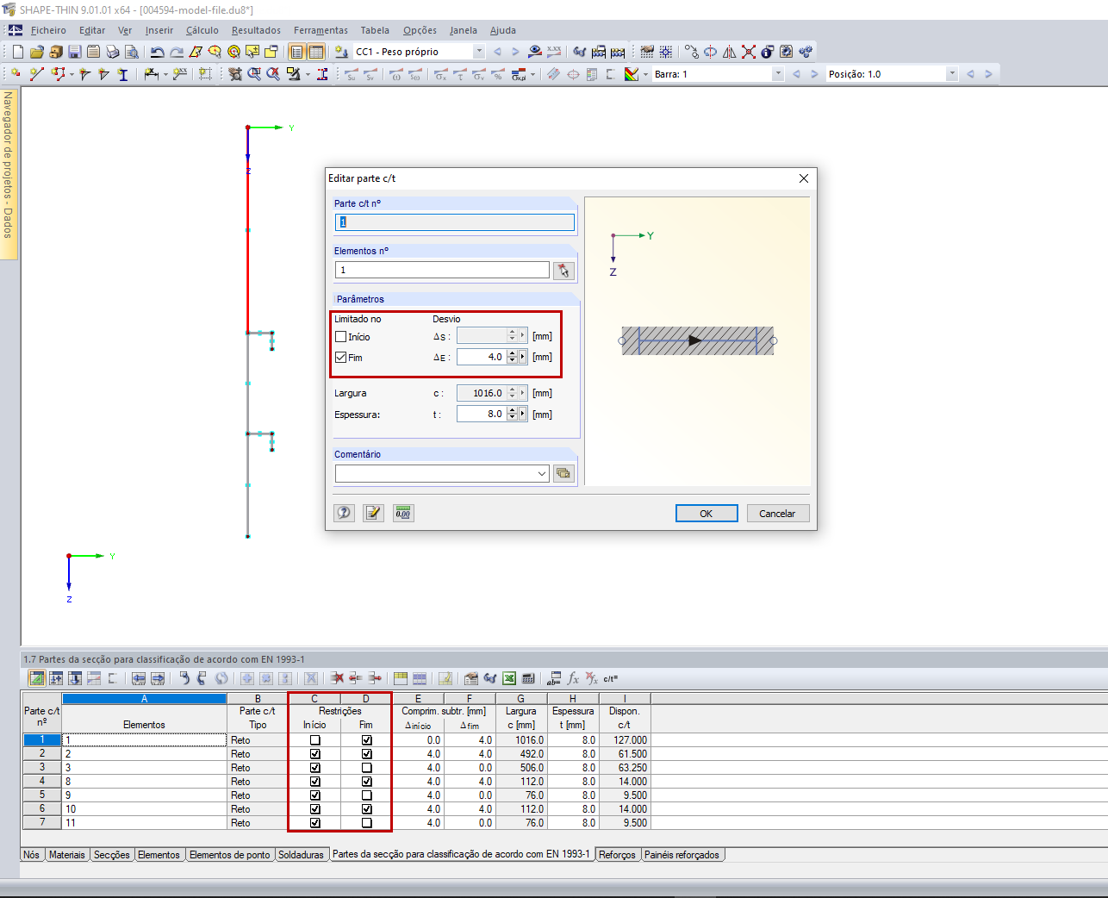
Task: Open dropdown arrow next to color scale icon
Action: coord(645,75)
